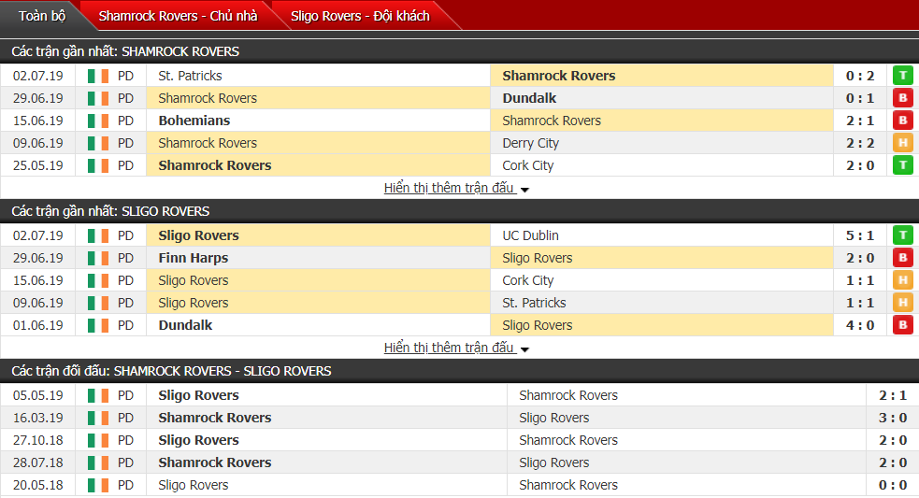Image resolution: width=919 pixels, height=498 pixels.
Task: Open St. Patricks away team in 09.06.19 row
Action: [x=534, y=303]
